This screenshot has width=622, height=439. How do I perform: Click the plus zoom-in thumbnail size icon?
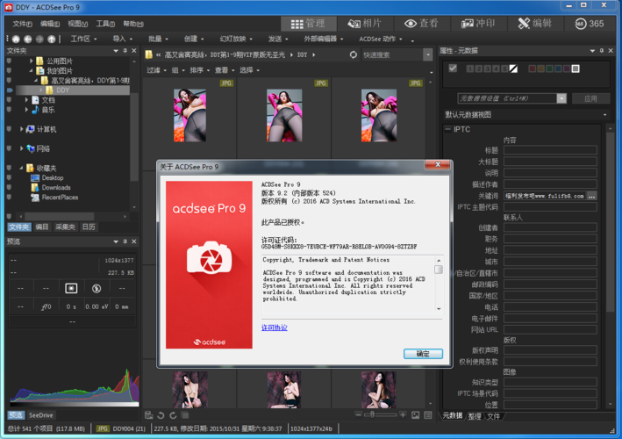point(403,414)
